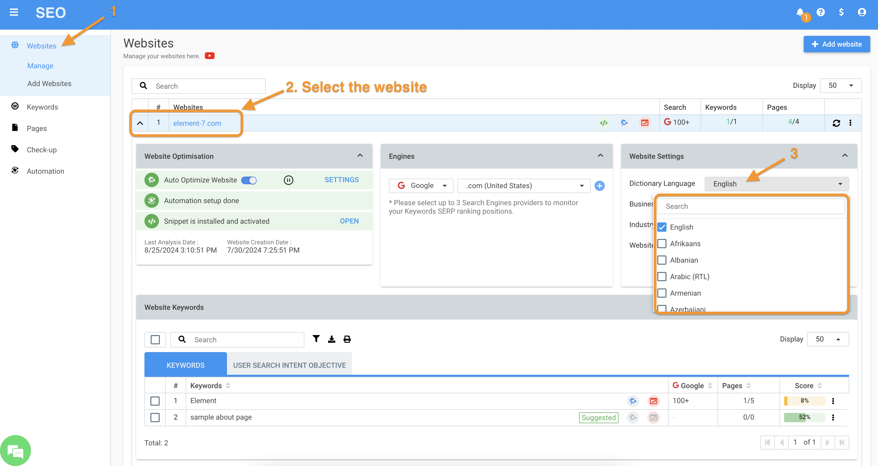The width and height of the screenshot is (878, 466).
Task: Check the Arabic (RTL) language option
Action: pyautogui.click(x=662, y=277)
